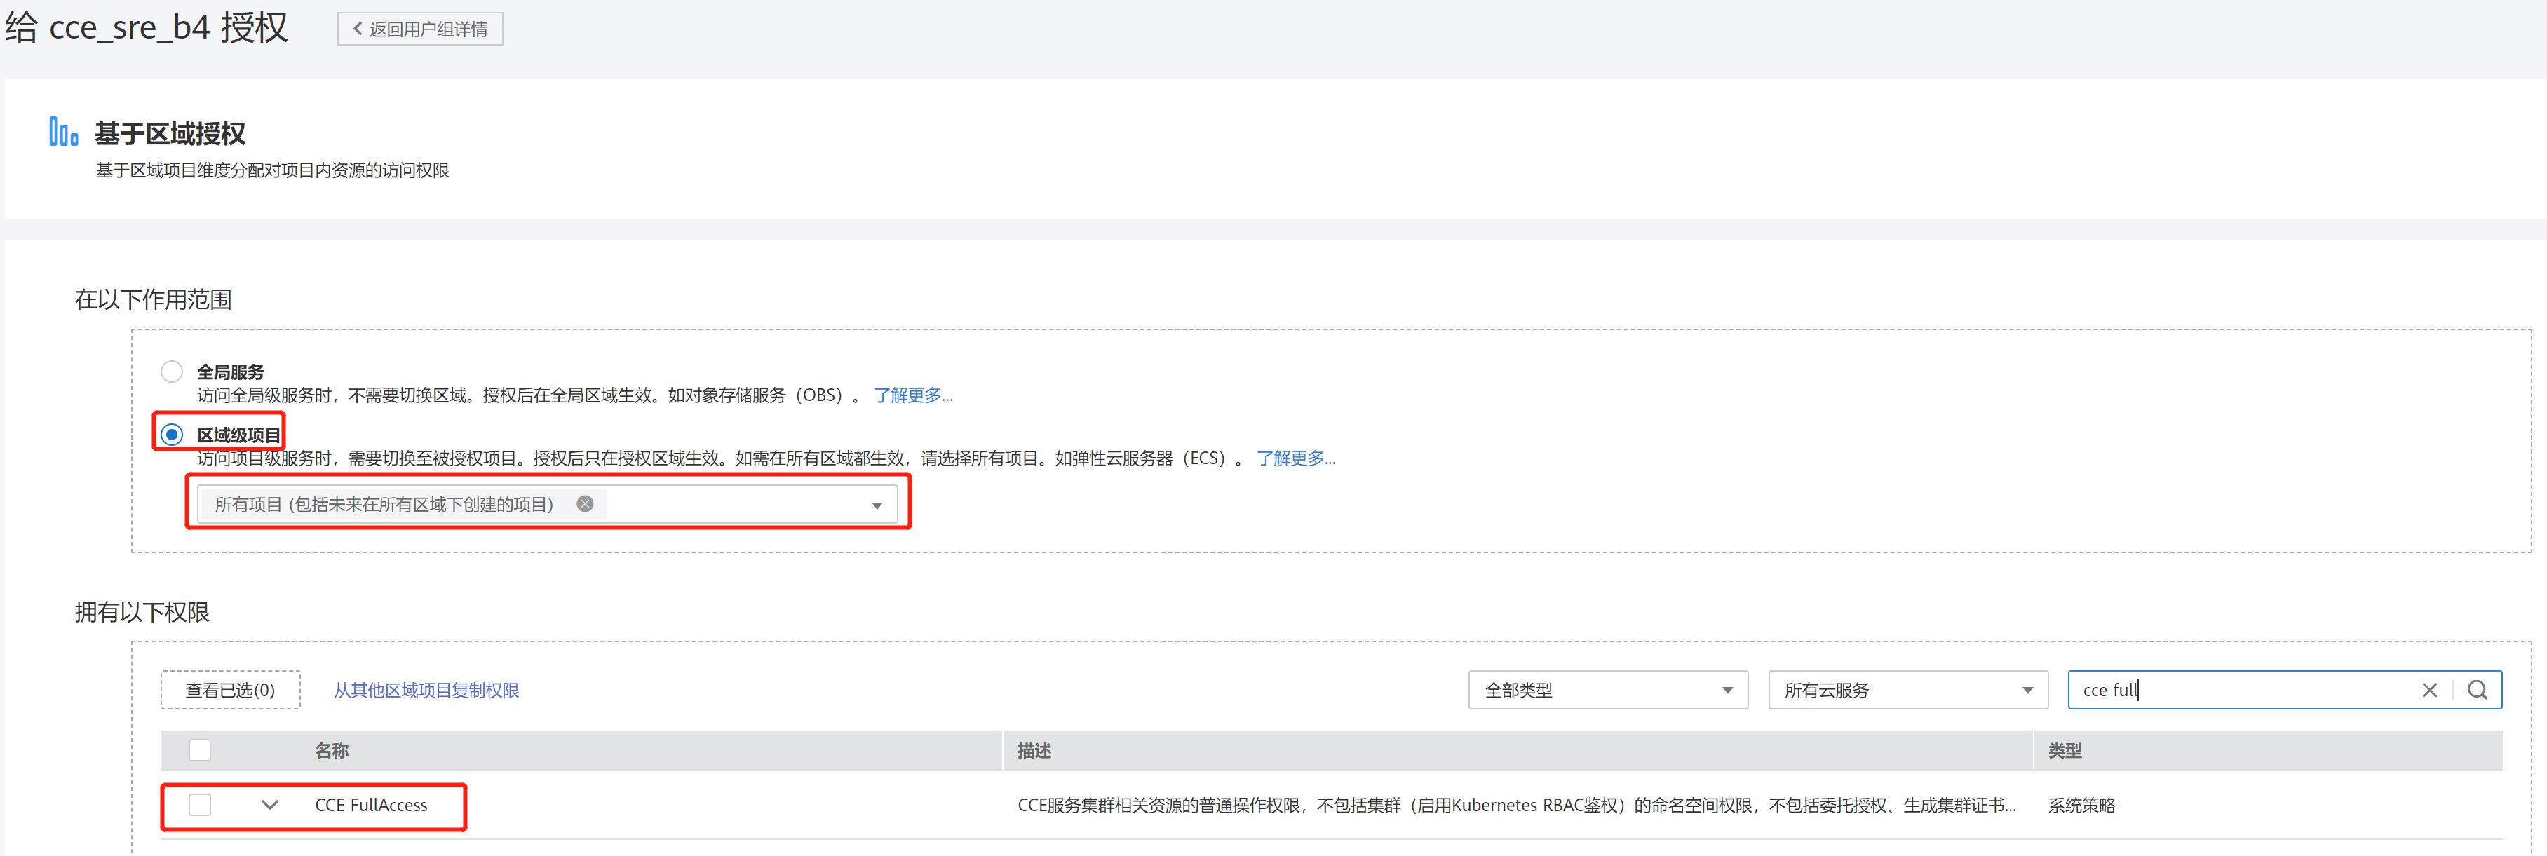Image resolution: width=2547 pixels, height=856 pixels.
Task: Click the CCE FullAccess policy name
Action: point(371,805)
